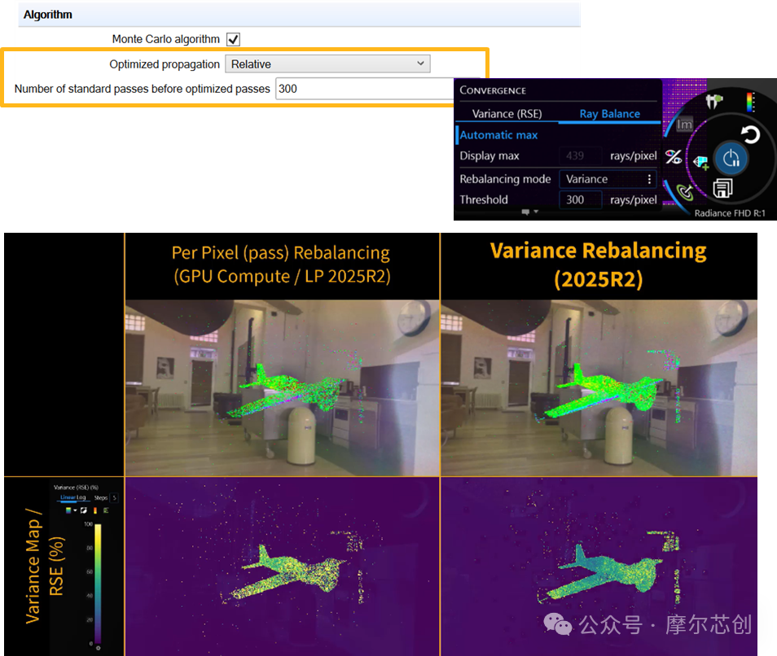This screenshot has height=656, width=777.
Task: Click the orange out-of-range color icon in legend
Action: (x=95, y=510)
